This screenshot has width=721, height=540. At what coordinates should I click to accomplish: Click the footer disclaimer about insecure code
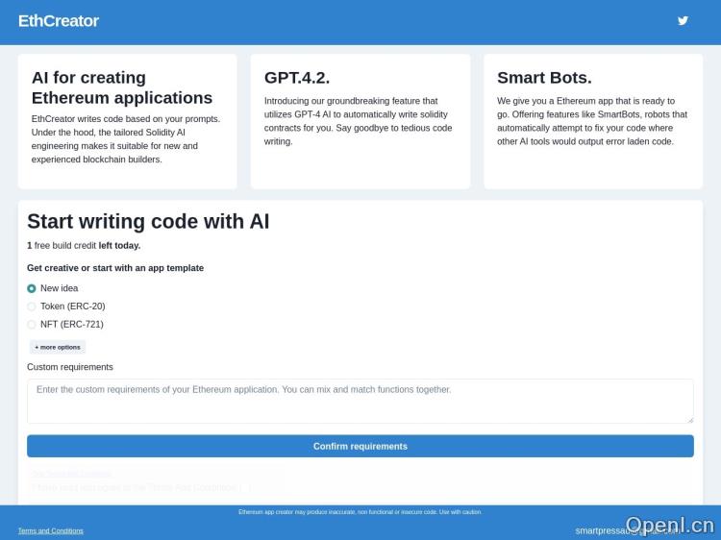(360, 512)
